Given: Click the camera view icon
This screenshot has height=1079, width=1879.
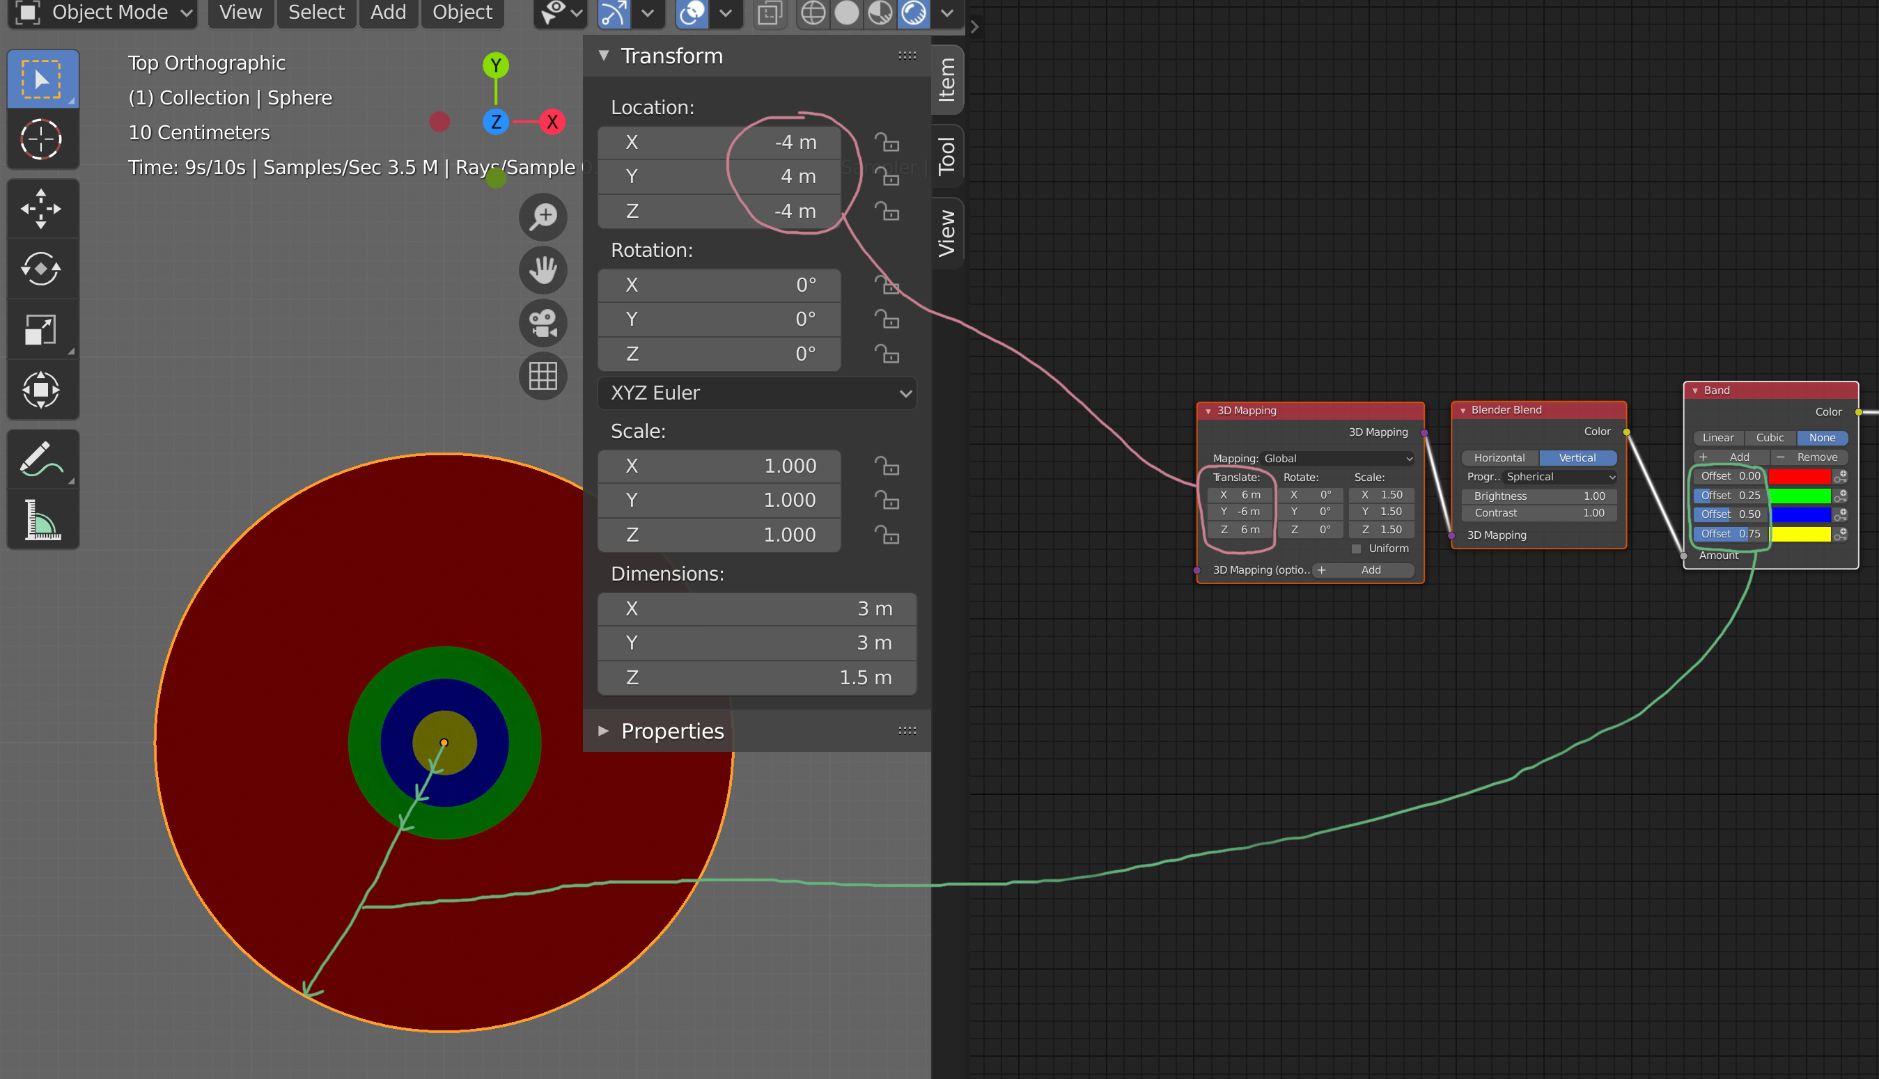Looking at the screenshot, I should coord(543,323).
